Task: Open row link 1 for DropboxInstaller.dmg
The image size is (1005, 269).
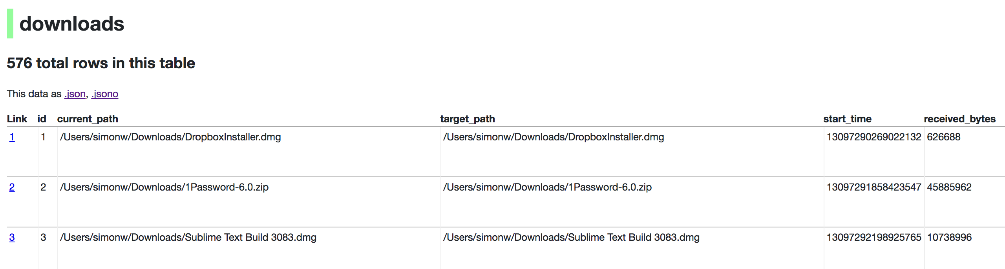Action: click(x=11, y=137)
